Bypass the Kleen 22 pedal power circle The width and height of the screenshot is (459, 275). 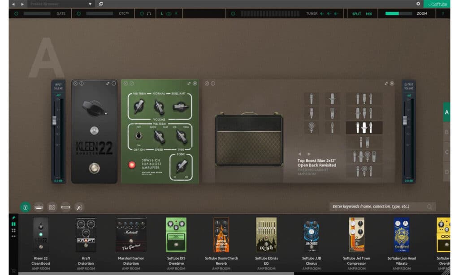point(114,84)
